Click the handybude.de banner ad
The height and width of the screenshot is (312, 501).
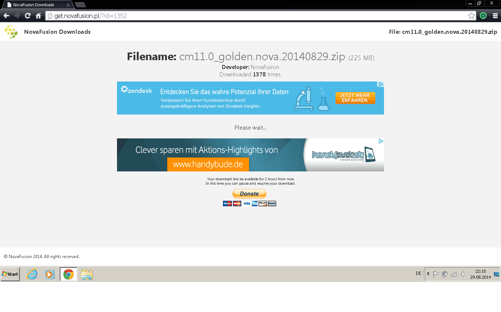point(251,155)
